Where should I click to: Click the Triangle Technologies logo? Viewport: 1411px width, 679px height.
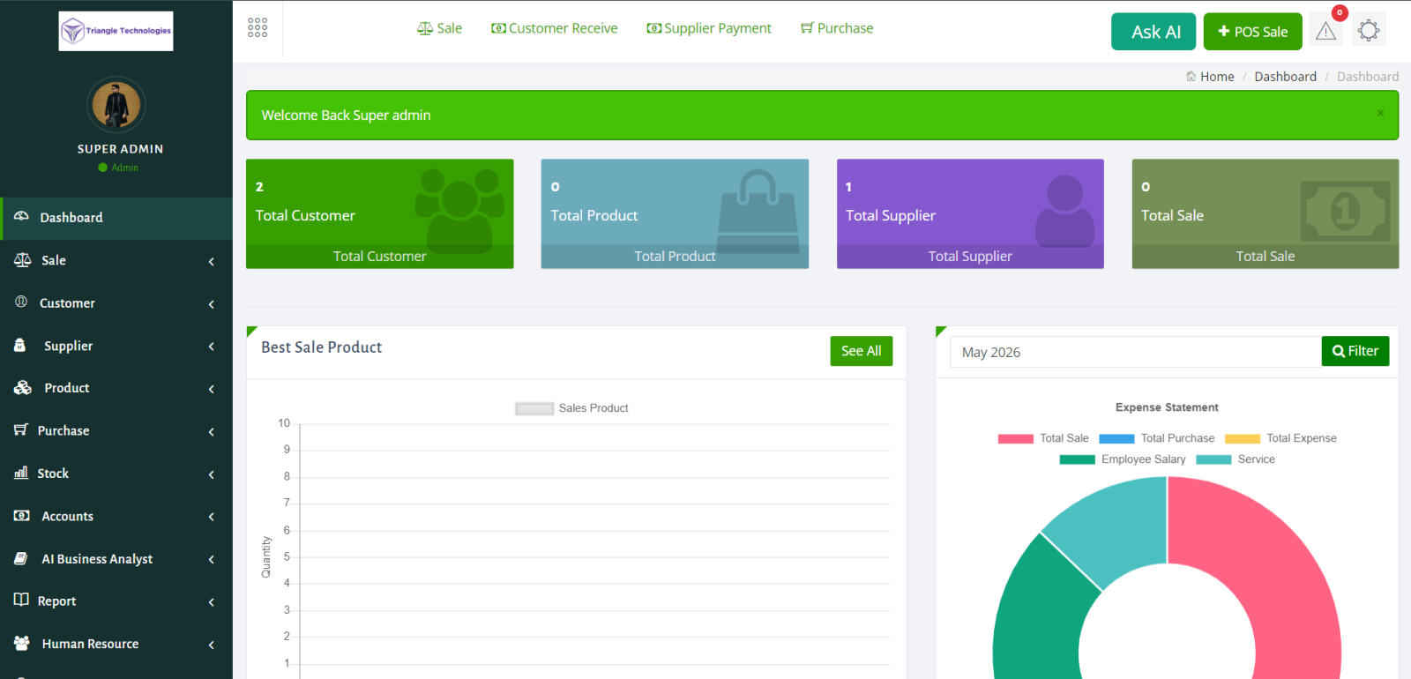click(116, 31)
